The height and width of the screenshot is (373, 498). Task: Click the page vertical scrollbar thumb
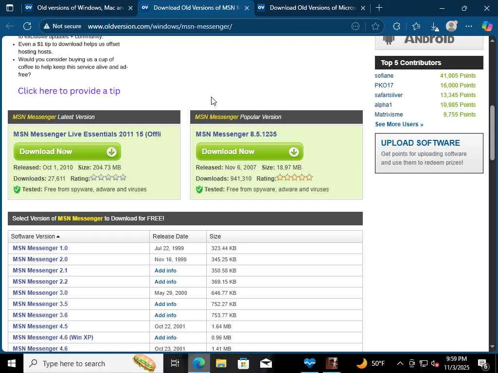click(x=492, y=133)
